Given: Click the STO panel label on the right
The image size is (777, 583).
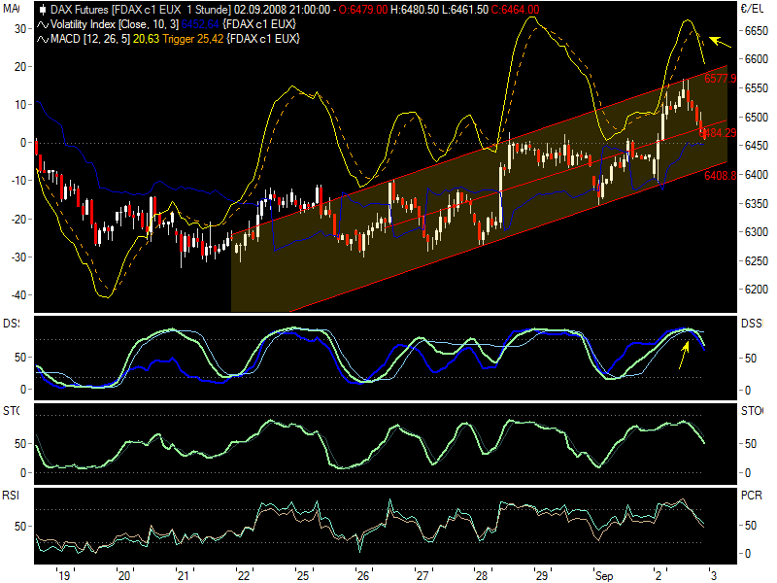Looking at the screenshot, I should [752, 411].
